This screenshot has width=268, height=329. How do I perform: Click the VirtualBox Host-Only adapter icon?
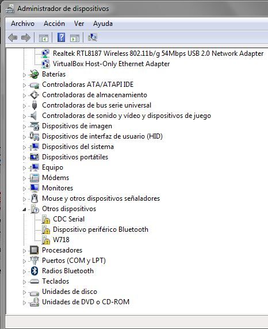coord(45,64)
